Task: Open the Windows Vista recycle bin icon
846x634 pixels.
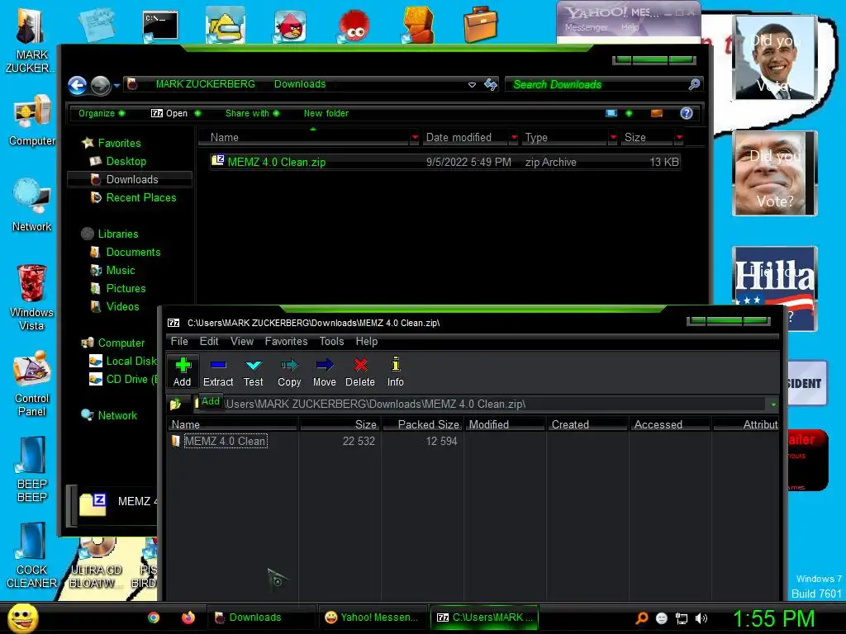Action: coord(32,297)
